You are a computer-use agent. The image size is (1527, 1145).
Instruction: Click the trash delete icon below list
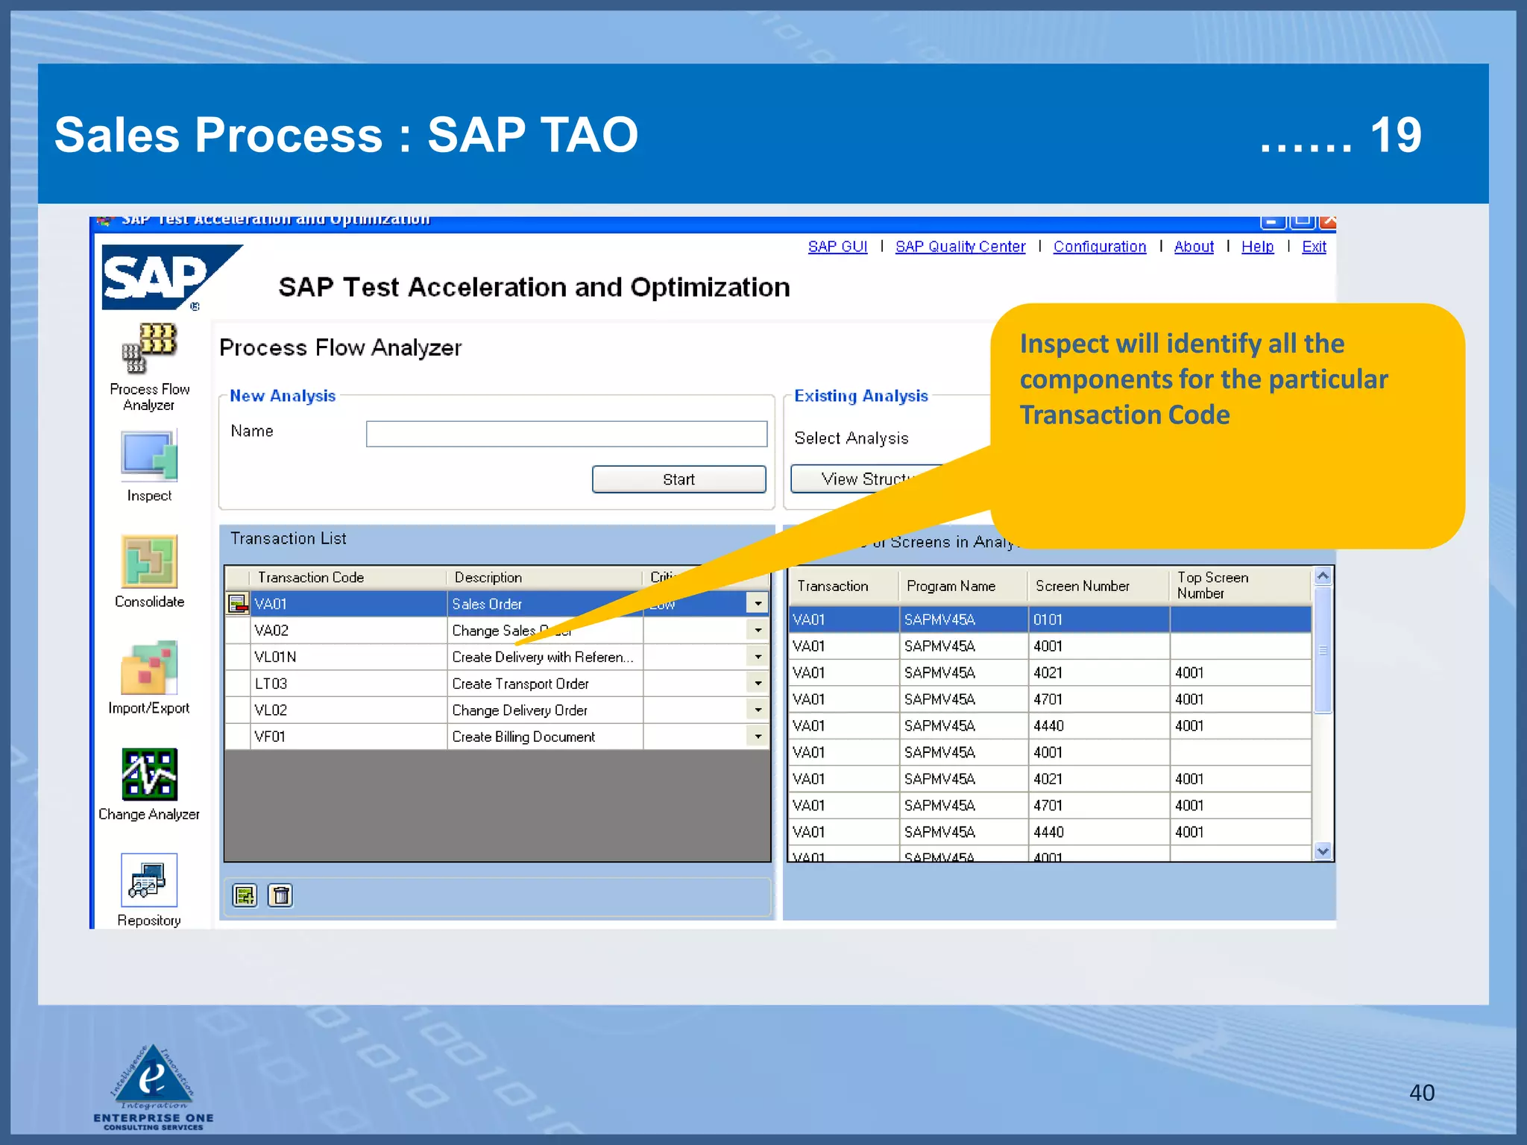(280, 895)
